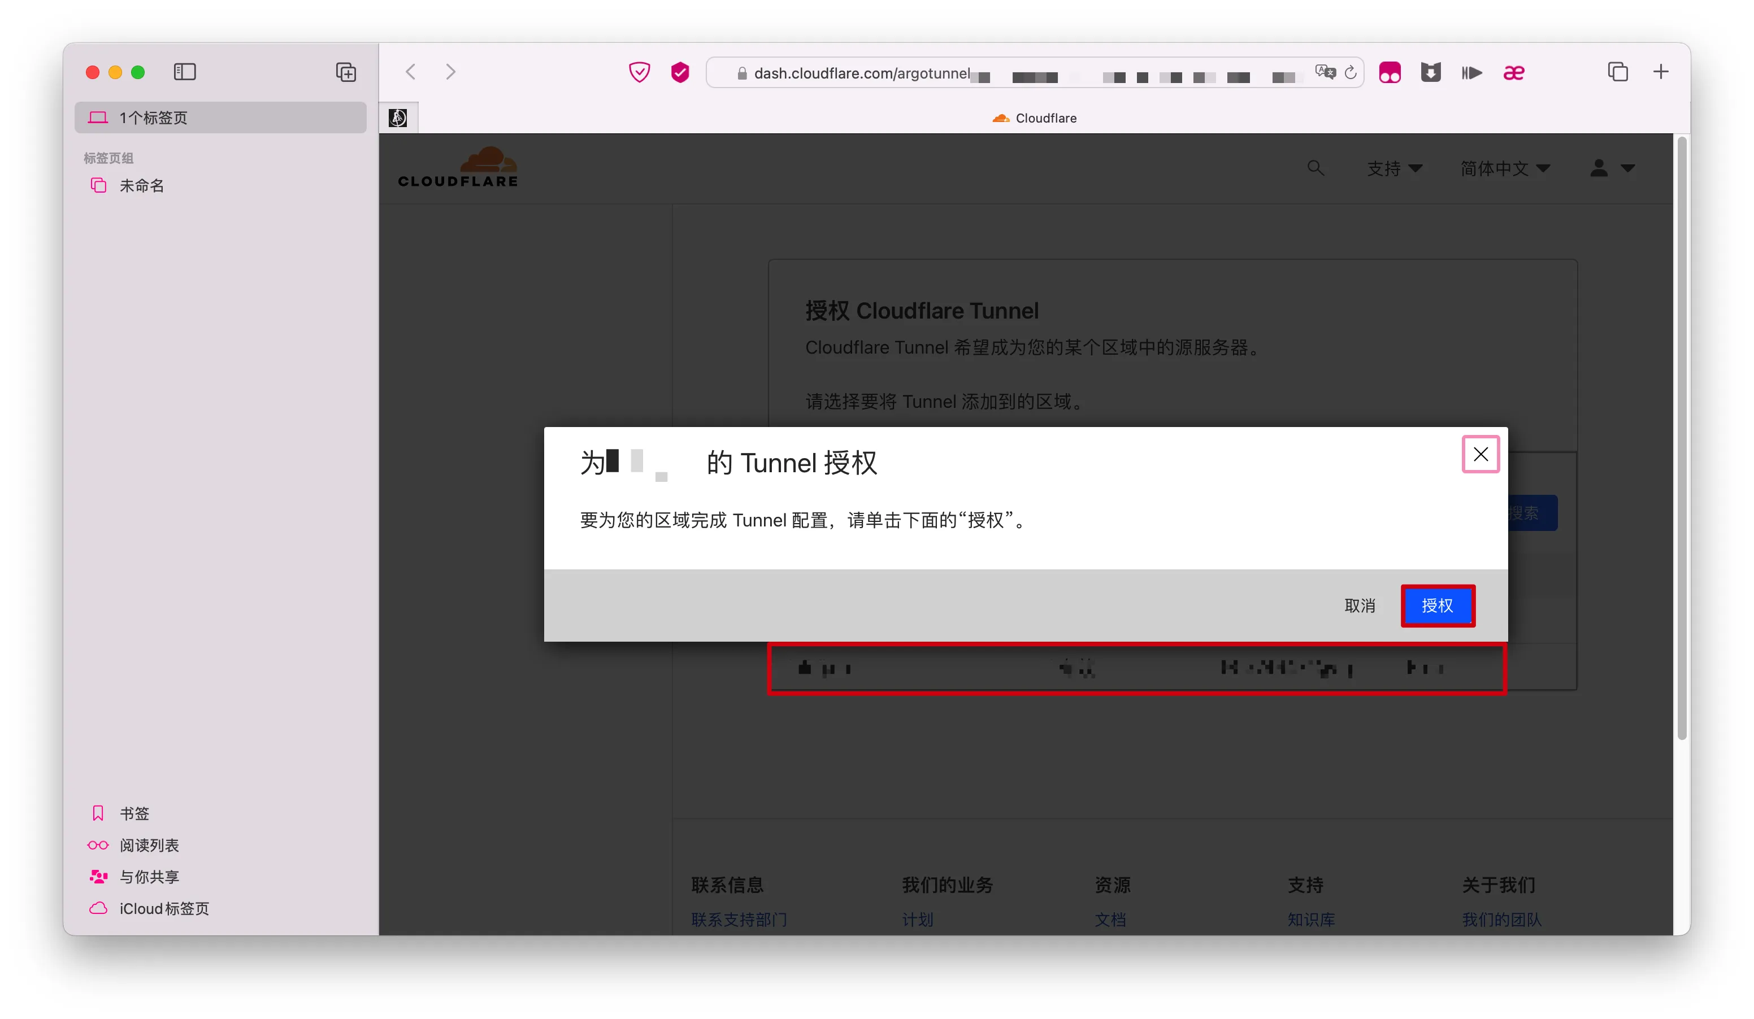Open the dark mask-shaped extension icon
Screen dimensions: 1754x1019
1431,72
